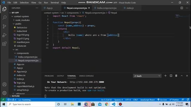Open errors and warnings count in status bar
The image size is (191, 107).
click(12, 100)
